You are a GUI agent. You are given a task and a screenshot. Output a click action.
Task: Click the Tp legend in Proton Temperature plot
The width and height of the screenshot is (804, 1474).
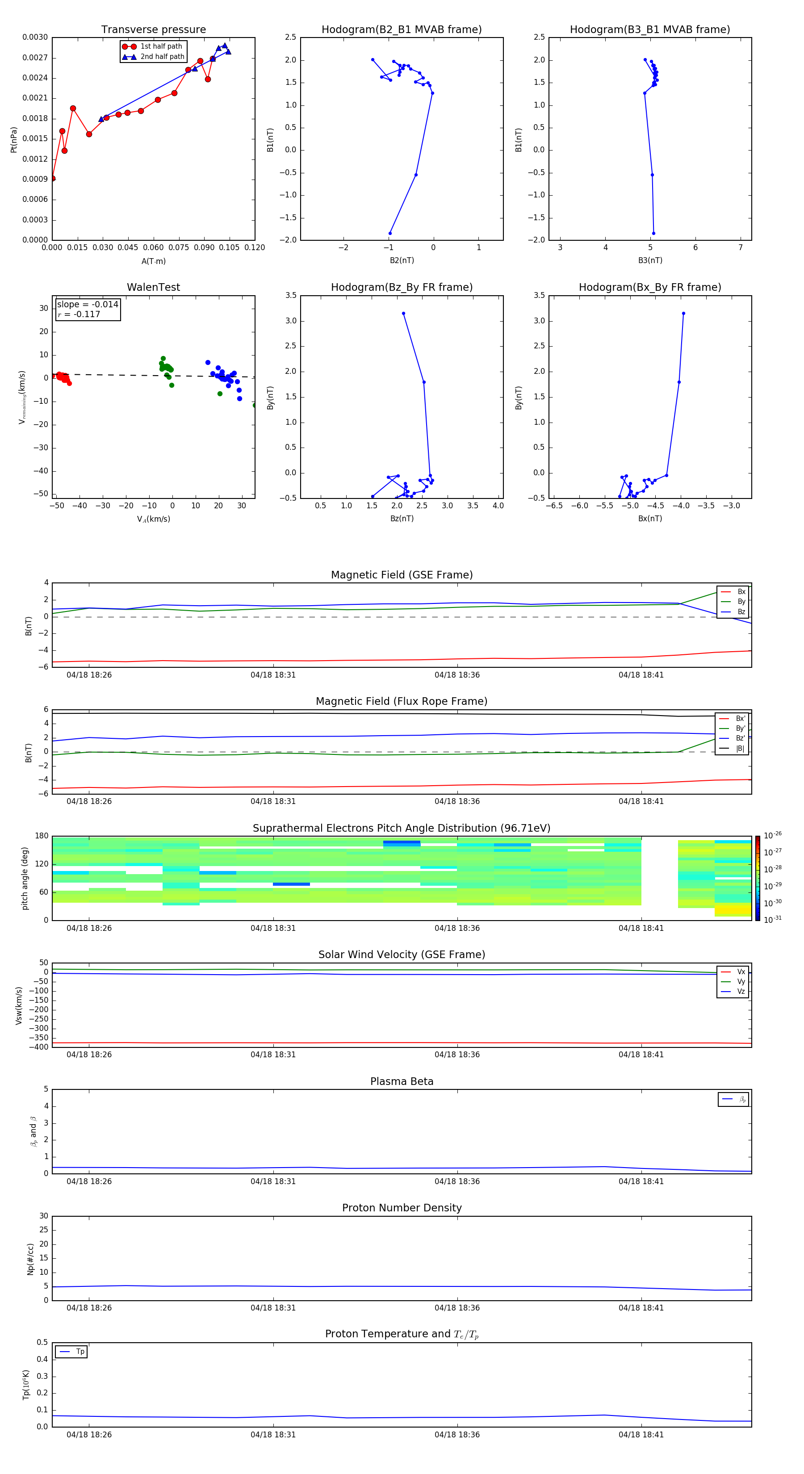(x=71, y=1352)
